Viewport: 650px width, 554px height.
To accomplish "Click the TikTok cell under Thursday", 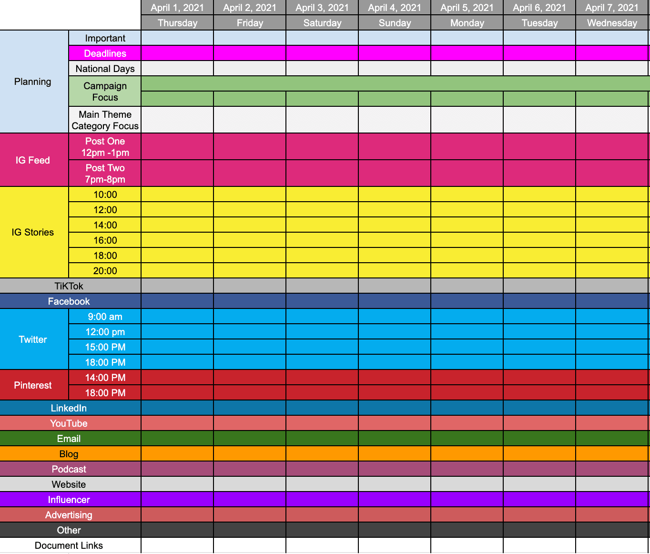I will 177,286.
